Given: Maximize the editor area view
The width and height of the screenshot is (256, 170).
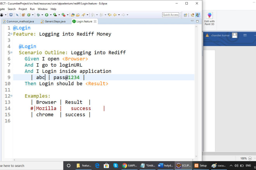Looking at the screenshot, I should [197, 21].
